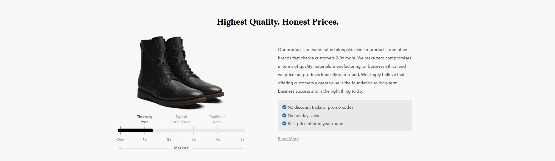Click the black filled portion of markup bar

click(135, 130)
